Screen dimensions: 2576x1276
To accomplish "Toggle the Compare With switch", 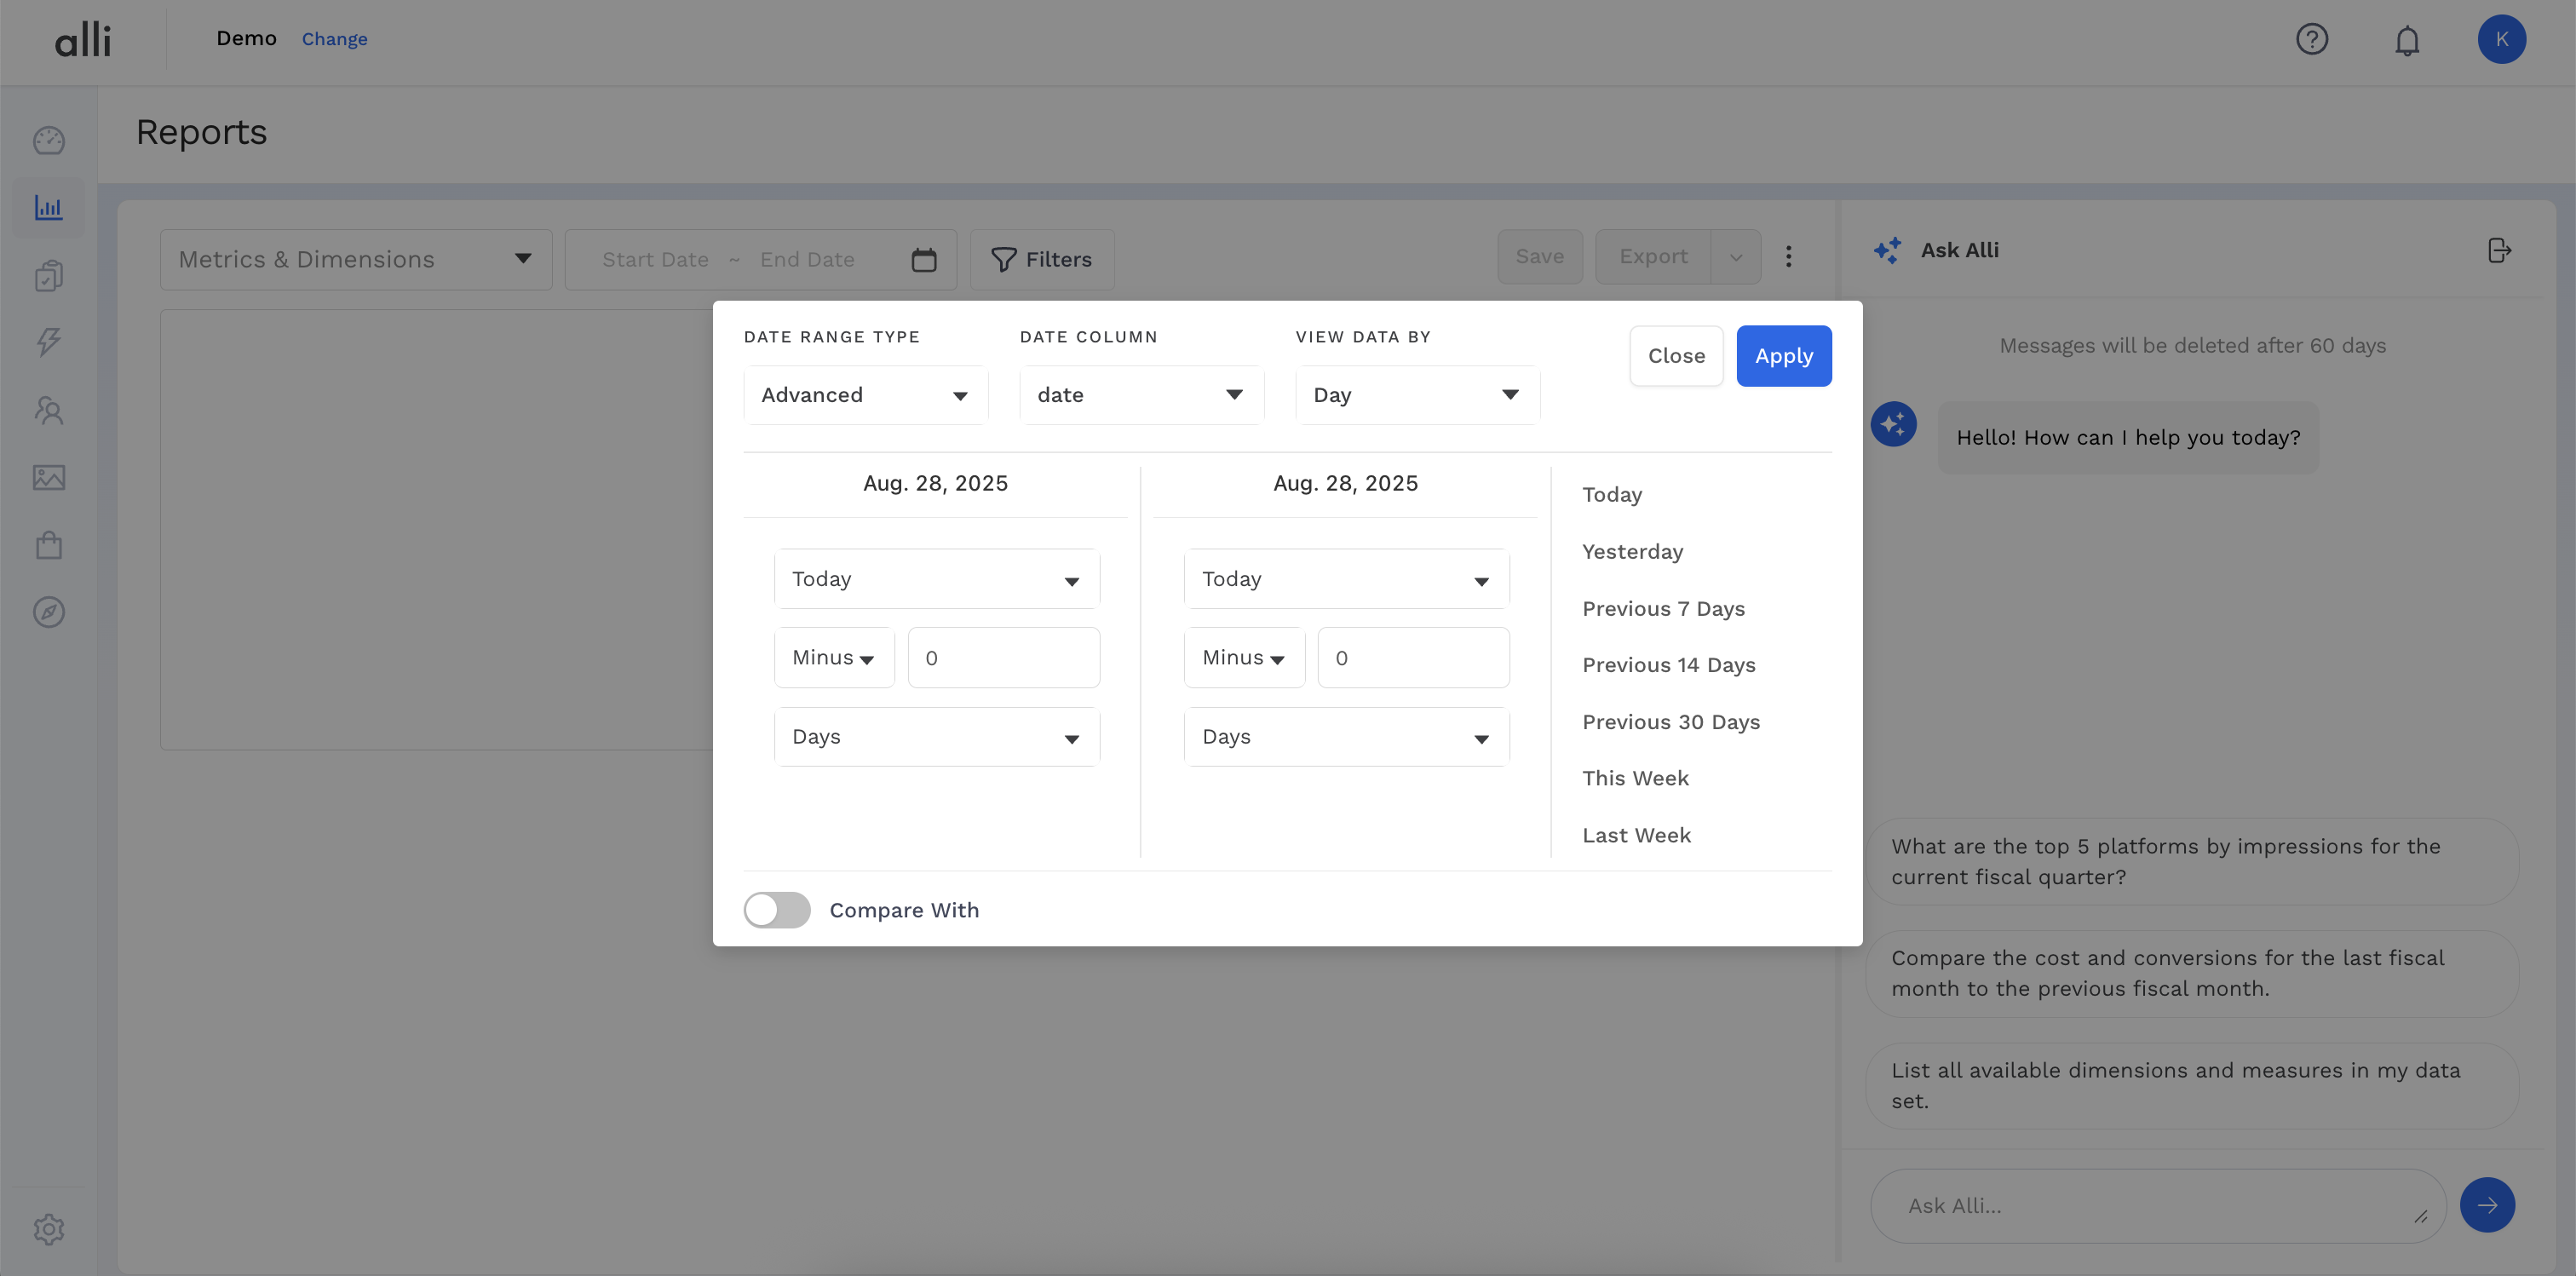I will (777, 910).
